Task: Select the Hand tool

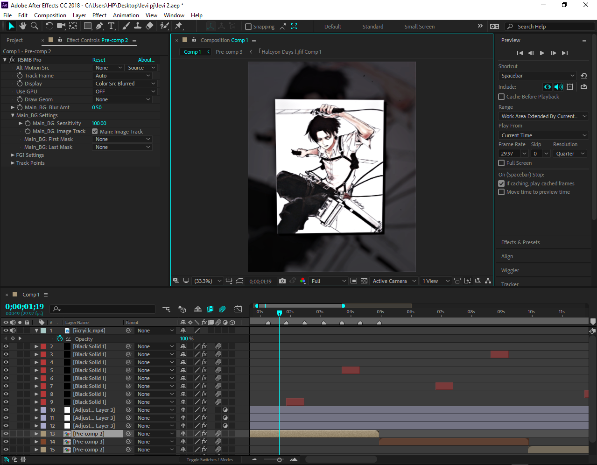Action: pyautogui.click(x=22, y=26)
